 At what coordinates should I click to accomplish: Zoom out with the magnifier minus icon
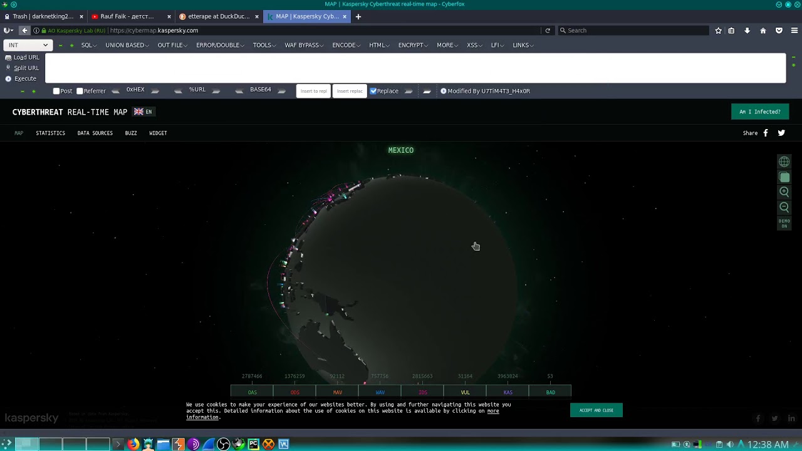click(x=784, y=207)
